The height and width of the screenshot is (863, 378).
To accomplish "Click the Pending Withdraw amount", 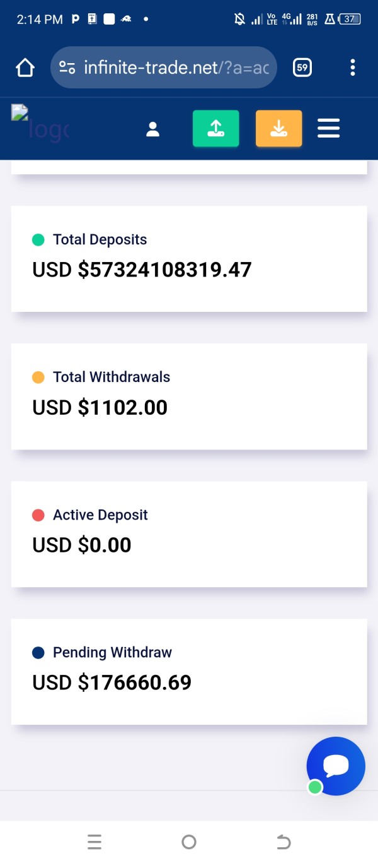I will (112, 682).
